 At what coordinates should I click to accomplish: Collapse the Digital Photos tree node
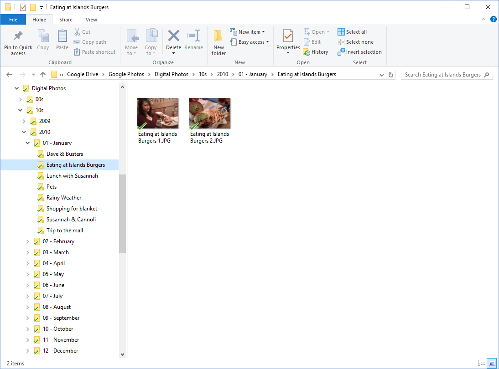tap(16, 88)
